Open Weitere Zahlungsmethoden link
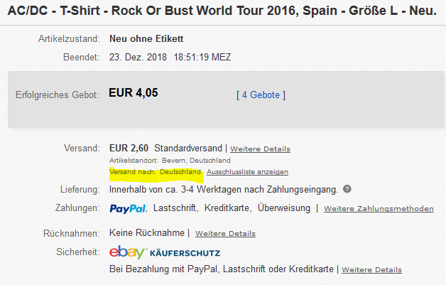 (x=379, y=209)
